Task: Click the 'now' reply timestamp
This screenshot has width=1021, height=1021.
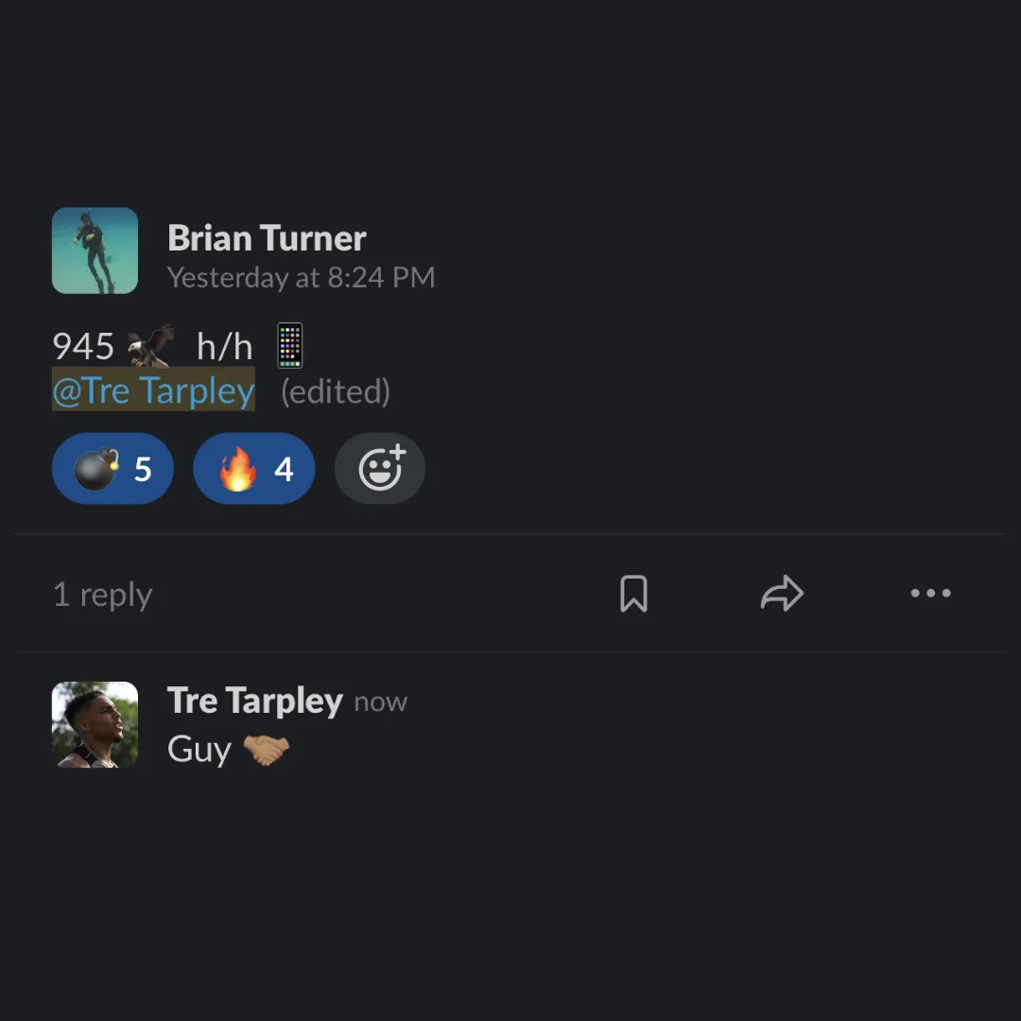Action: 381,702
